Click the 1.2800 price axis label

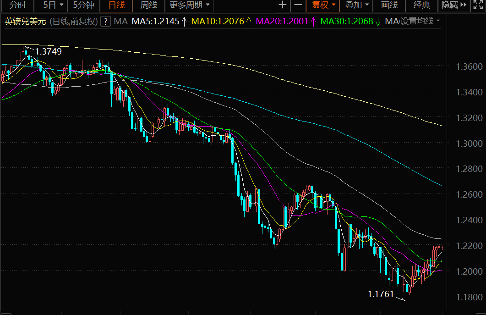pyautogui.click(x=469, y=169)
